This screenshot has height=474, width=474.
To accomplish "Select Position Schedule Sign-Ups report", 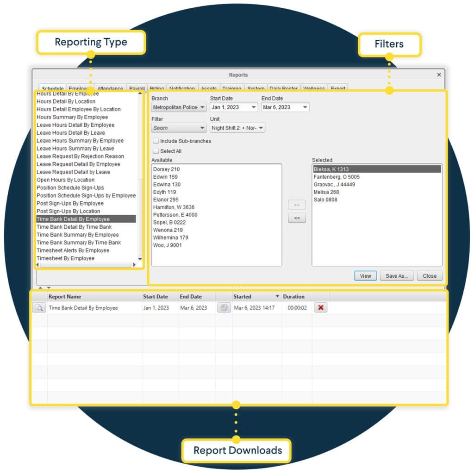I will [70, 188].
